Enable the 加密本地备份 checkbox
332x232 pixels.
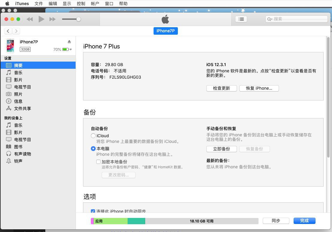(98, 162)
